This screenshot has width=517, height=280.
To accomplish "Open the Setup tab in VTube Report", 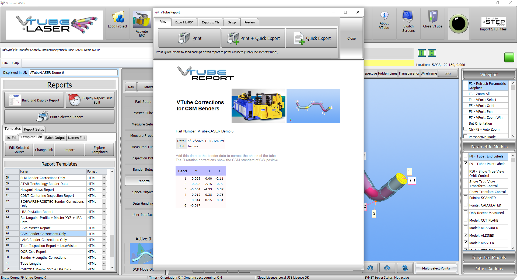I will [x=232, y=22].
